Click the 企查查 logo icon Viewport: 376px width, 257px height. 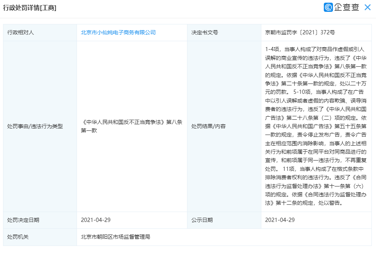[x=328, y=7]
